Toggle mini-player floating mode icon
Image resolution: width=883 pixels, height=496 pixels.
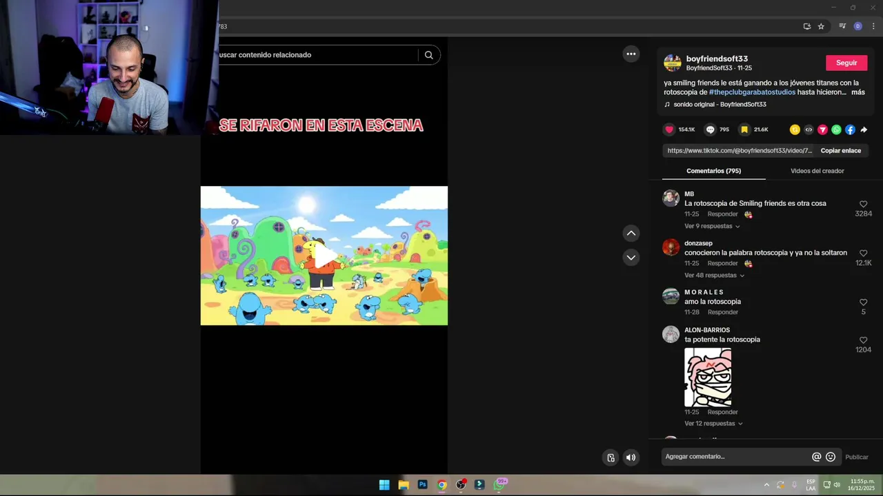coord(611,457)
